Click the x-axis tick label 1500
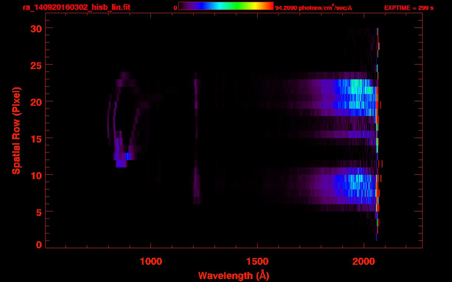The image size is (452, 282). pos(257,261)
